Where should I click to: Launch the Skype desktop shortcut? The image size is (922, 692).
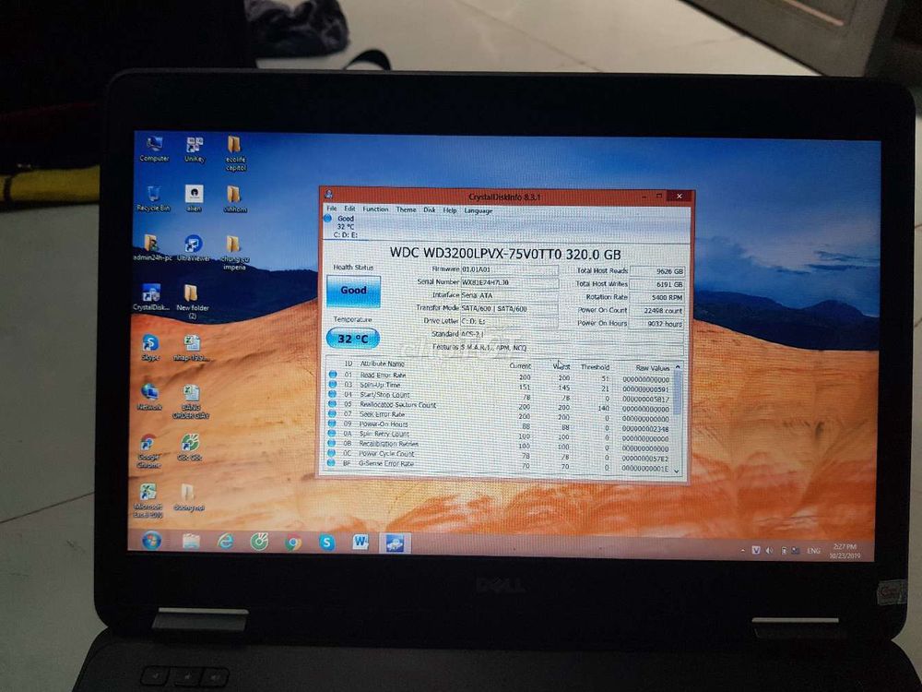150,347
